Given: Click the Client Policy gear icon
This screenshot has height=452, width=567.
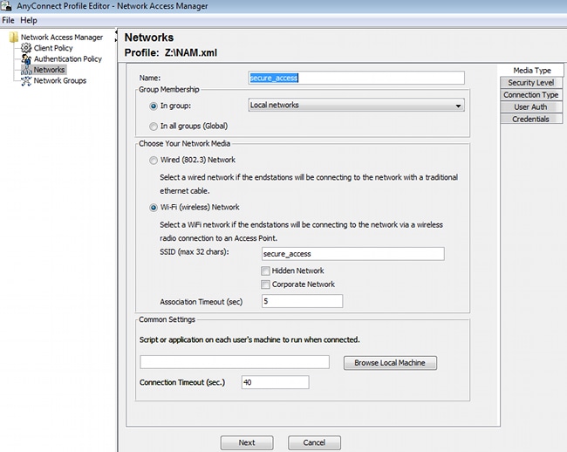Looking at the screenshot, I should (26, 48).
